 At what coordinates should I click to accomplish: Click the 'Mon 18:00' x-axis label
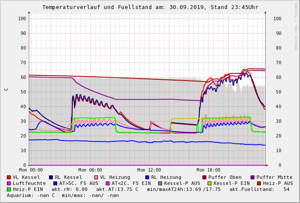tap(208, 170)
